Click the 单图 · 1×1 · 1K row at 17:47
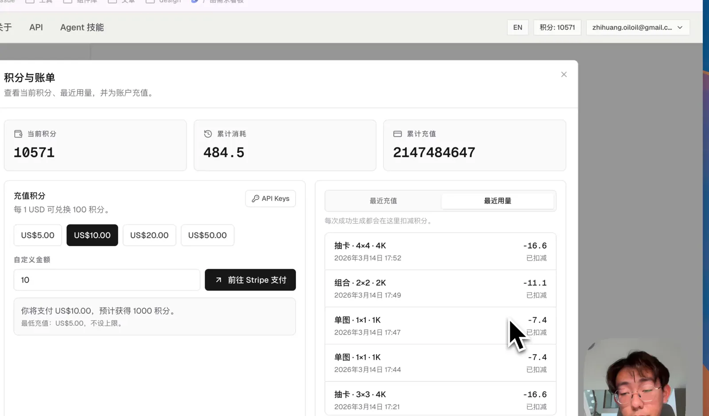 click(x=440, y=326)
